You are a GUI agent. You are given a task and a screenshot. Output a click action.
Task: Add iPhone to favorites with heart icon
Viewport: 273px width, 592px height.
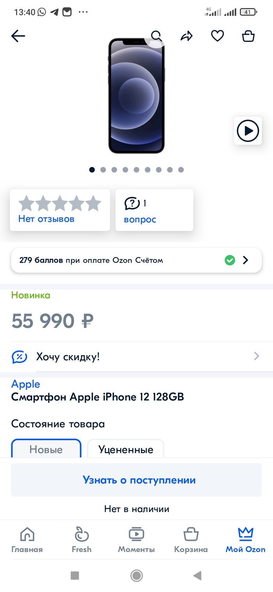tap(218, 36)
